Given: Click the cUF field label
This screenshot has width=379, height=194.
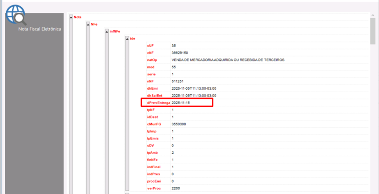Looking at the screenshot, I should click(150, 45).
